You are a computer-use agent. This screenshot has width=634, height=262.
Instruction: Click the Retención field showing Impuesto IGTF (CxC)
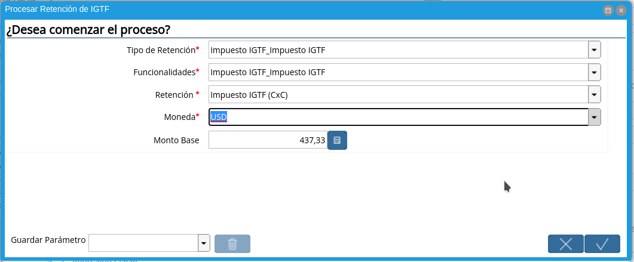pyautogui.click(x=397, y=94)
